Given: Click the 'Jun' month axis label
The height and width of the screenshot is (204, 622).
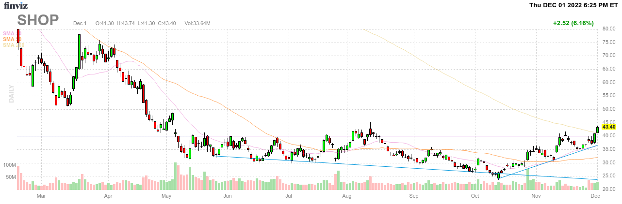Looking at the screenshot, I should coord(228,196).
